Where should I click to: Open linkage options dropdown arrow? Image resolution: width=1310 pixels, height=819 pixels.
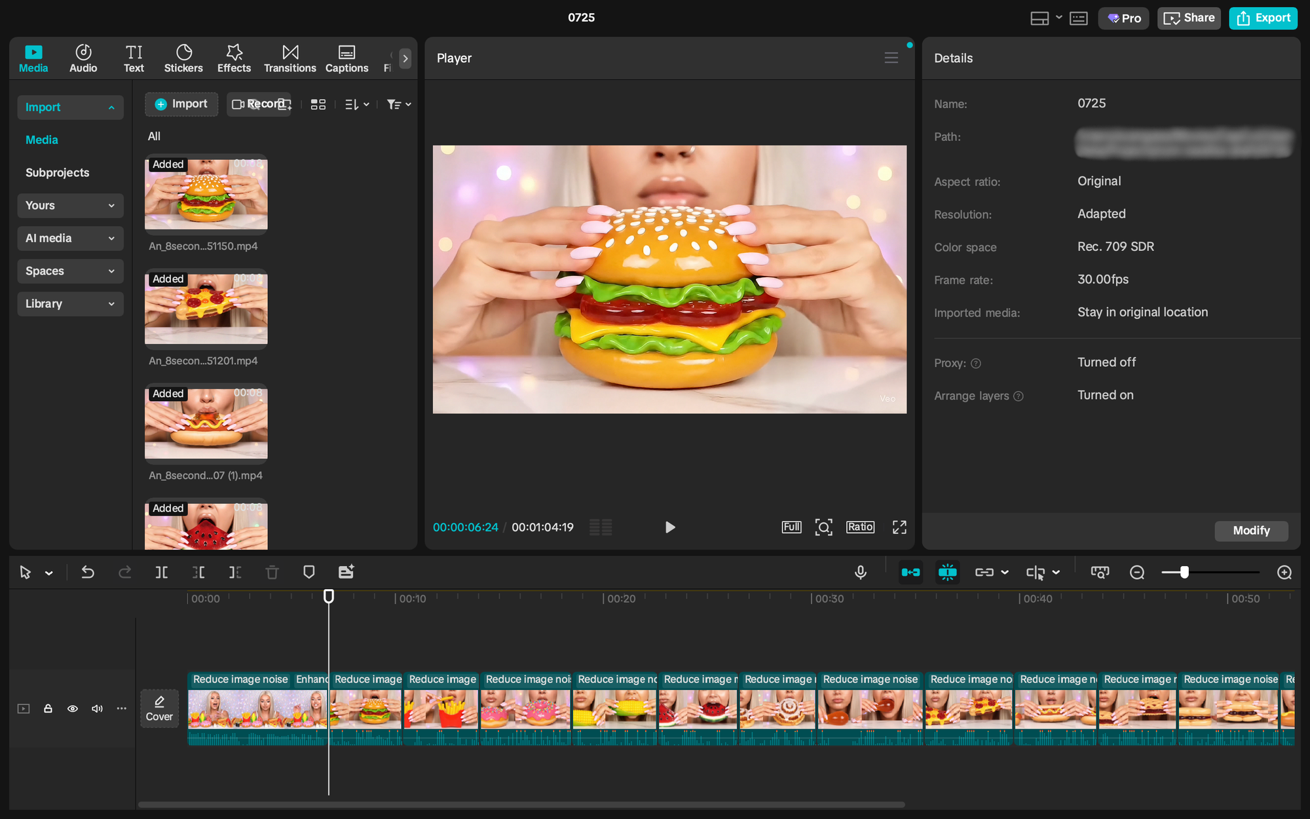coord(1005,573)
